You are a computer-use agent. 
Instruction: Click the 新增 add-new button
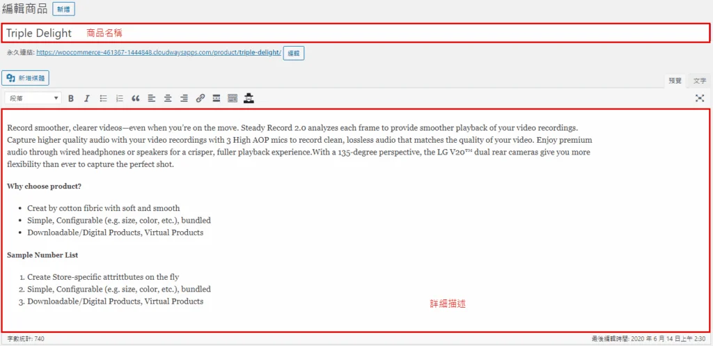pyautogui.click(x=64, y=9)
